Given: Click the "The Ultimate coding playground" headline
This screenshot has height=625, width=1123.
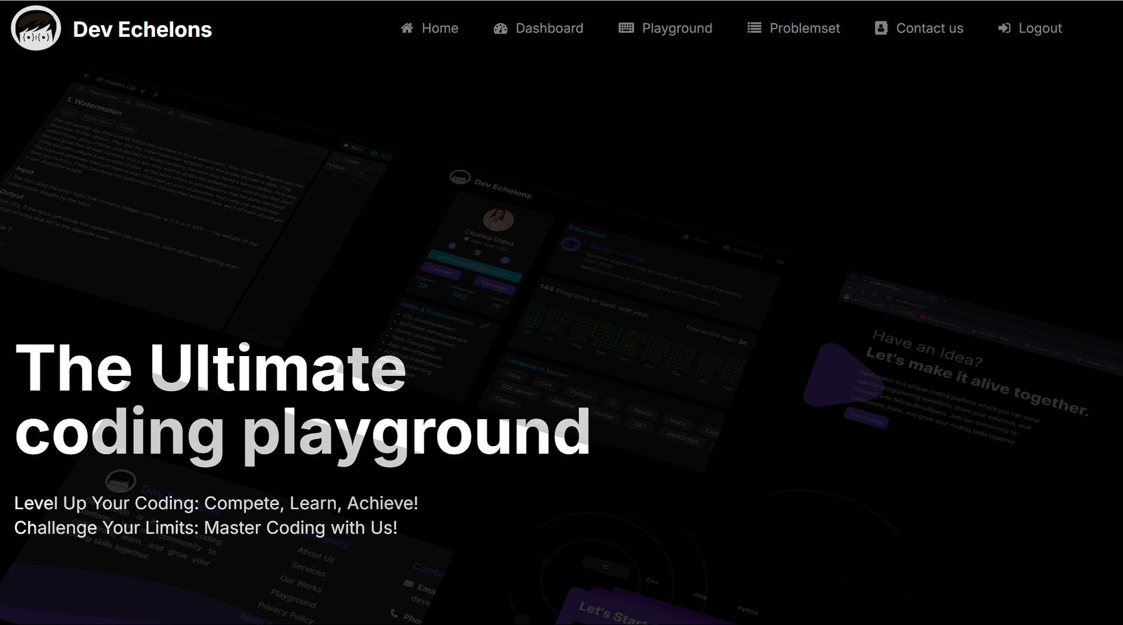Looking at the screenshot, I should 302,400.
